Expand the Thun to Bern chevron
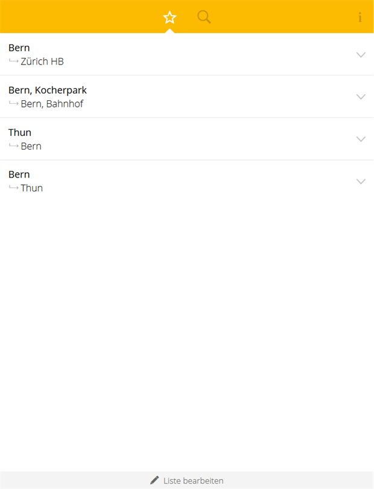 tap(361, 139)
